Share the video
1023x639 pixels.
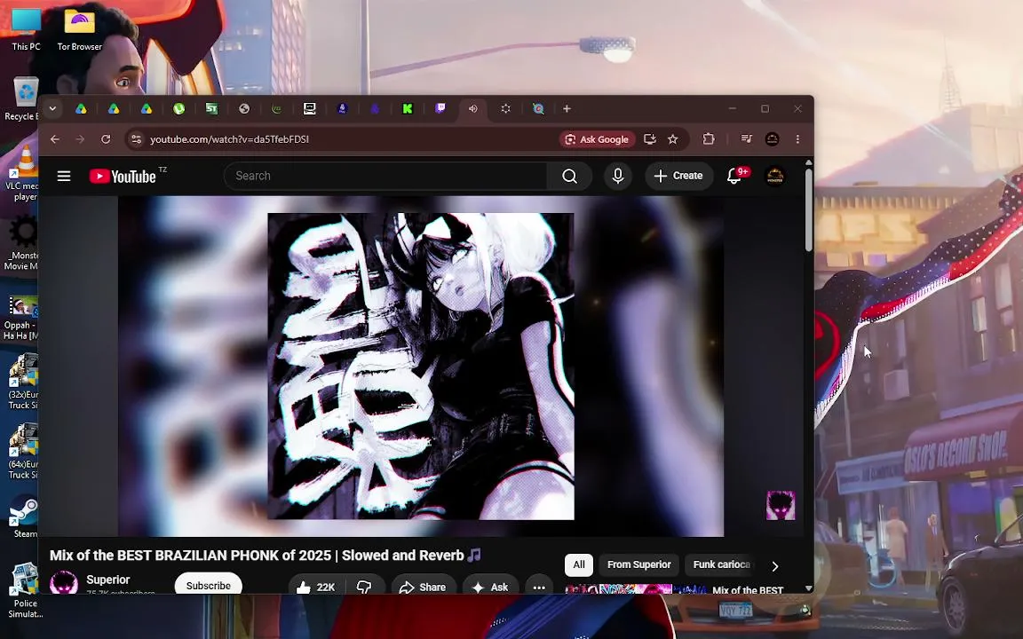click(x=423, y=587)
